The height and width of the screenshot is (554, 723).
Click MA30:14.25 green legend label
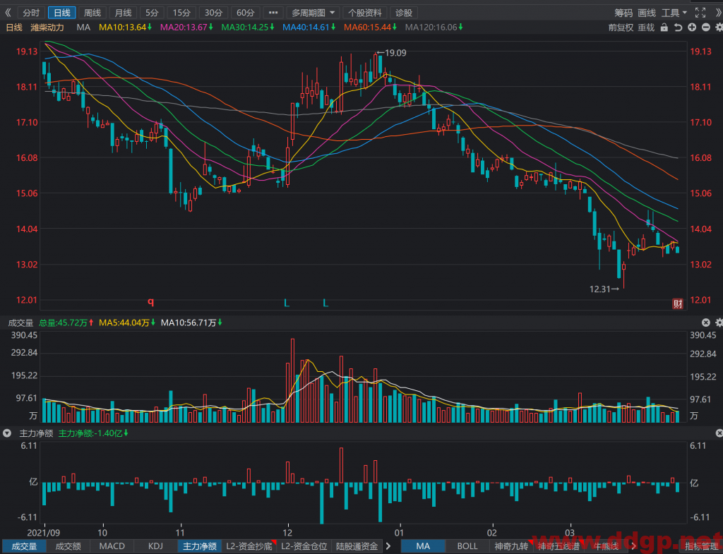pos(248,28)
